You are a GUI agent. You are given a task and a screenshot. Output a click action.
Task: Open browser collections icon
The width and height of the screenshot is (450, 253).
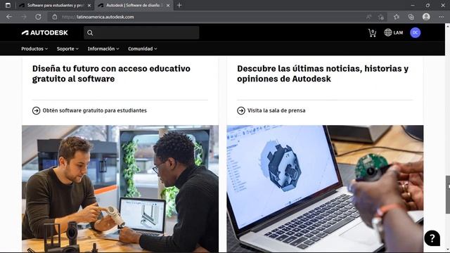pyautogui.click(x=411, y=17)
